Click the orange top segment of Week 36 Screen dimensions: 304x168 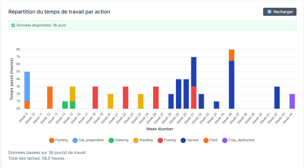click(x=231, y=55)
